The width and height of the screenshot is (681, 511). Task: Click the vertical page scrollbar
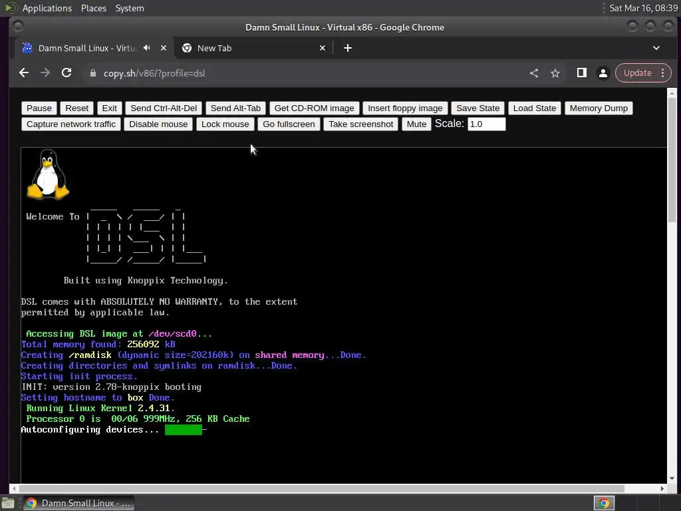672,158
